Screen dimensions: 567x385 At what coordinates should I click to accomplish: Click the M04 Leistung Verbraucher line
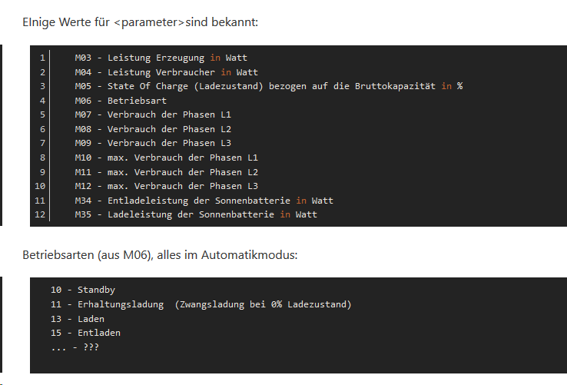point(167,72)
